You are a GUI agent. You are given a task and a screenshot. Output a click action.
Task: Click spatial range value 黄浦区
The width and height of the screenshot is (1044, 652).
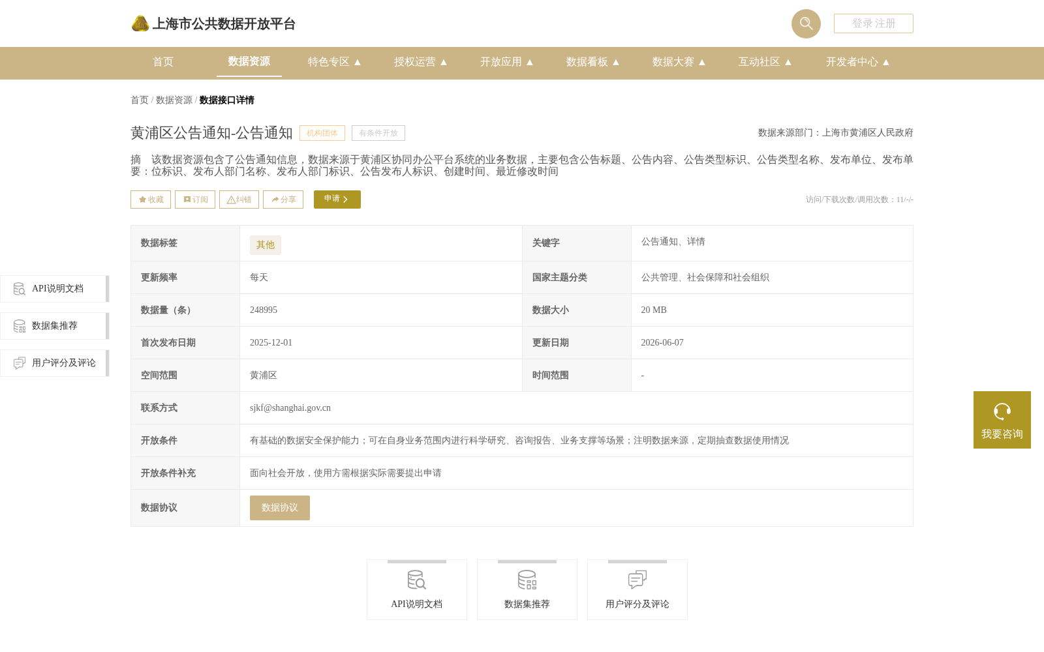[264, 376]
